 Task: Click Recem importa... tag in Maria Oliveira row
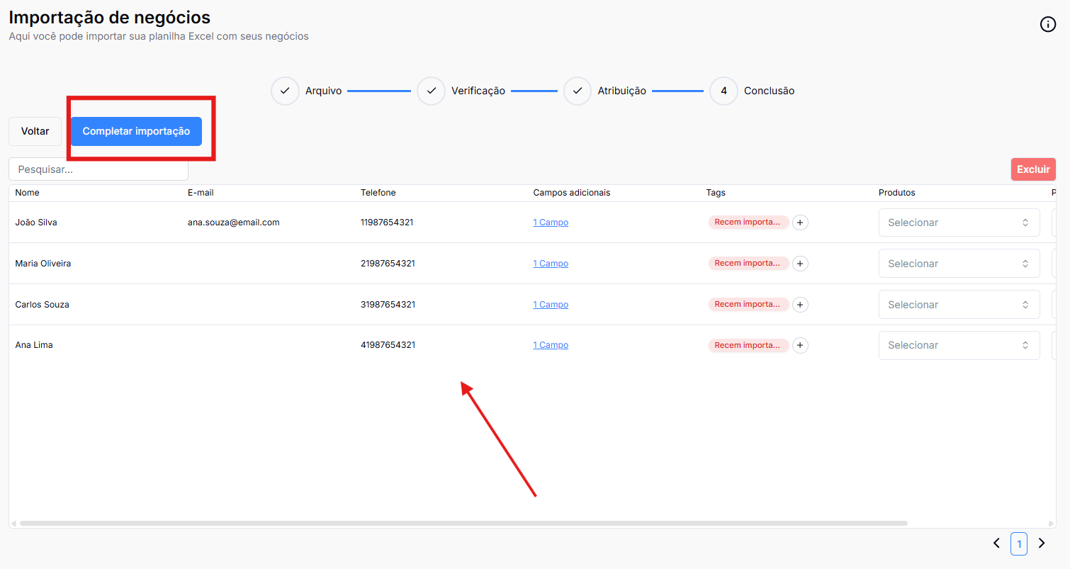coord(748,264)
